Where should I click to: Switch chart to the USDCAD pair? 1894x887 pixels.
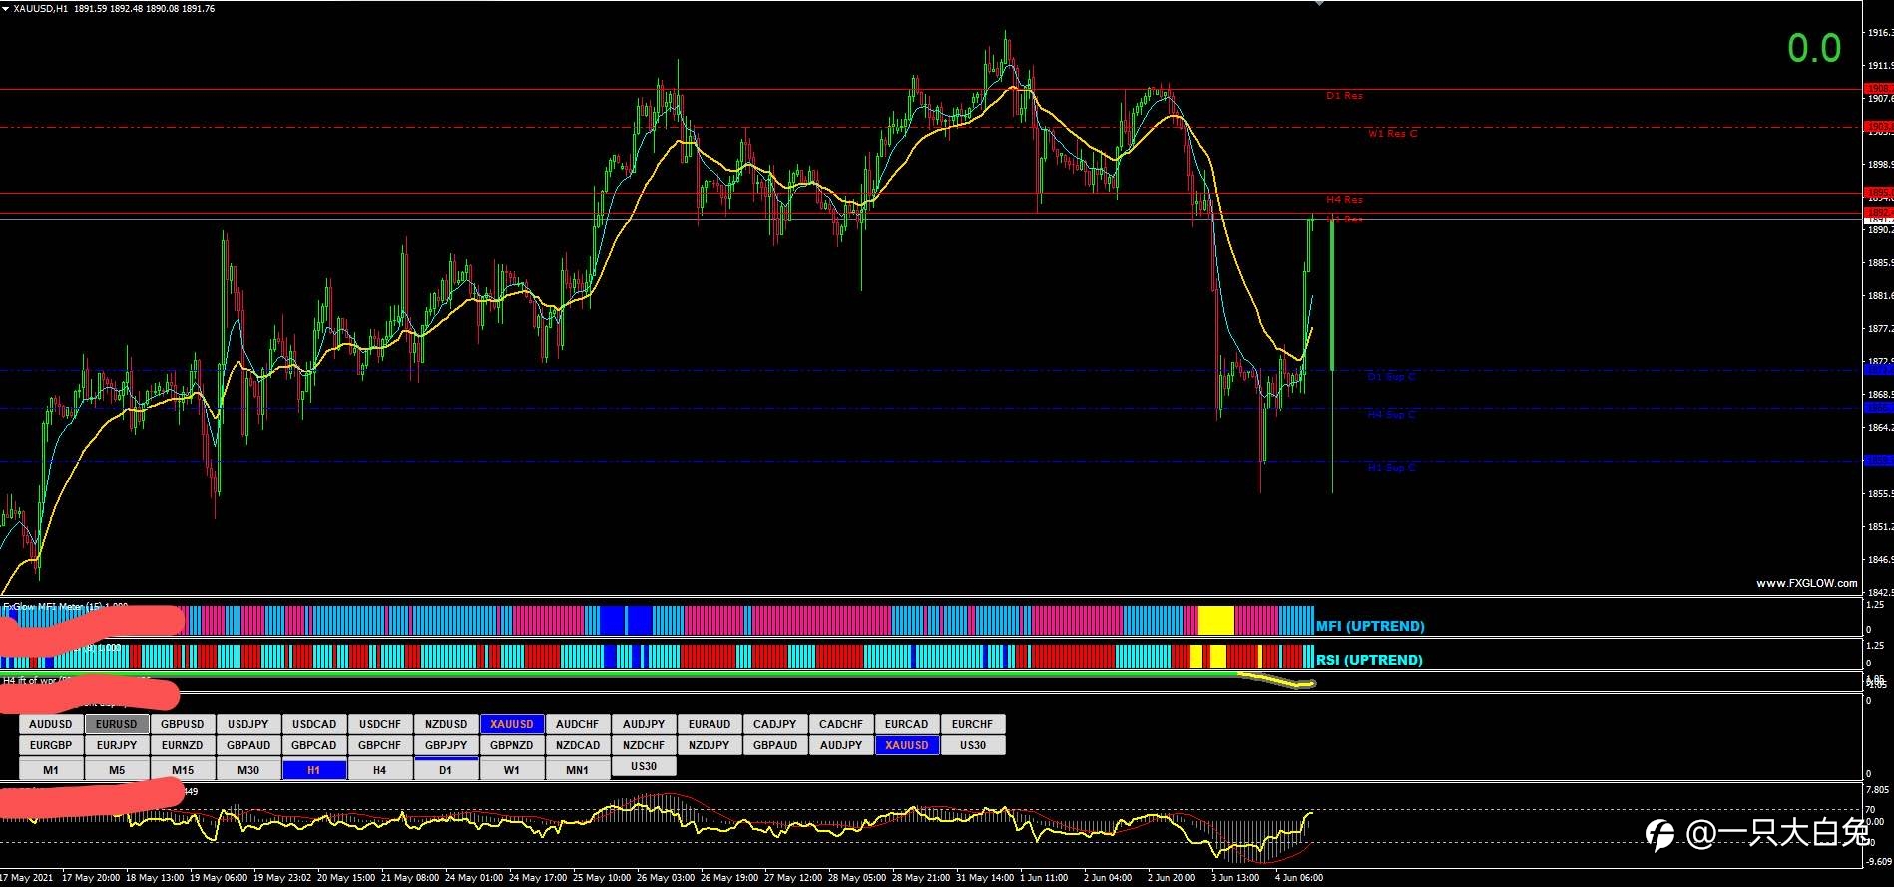314,724
